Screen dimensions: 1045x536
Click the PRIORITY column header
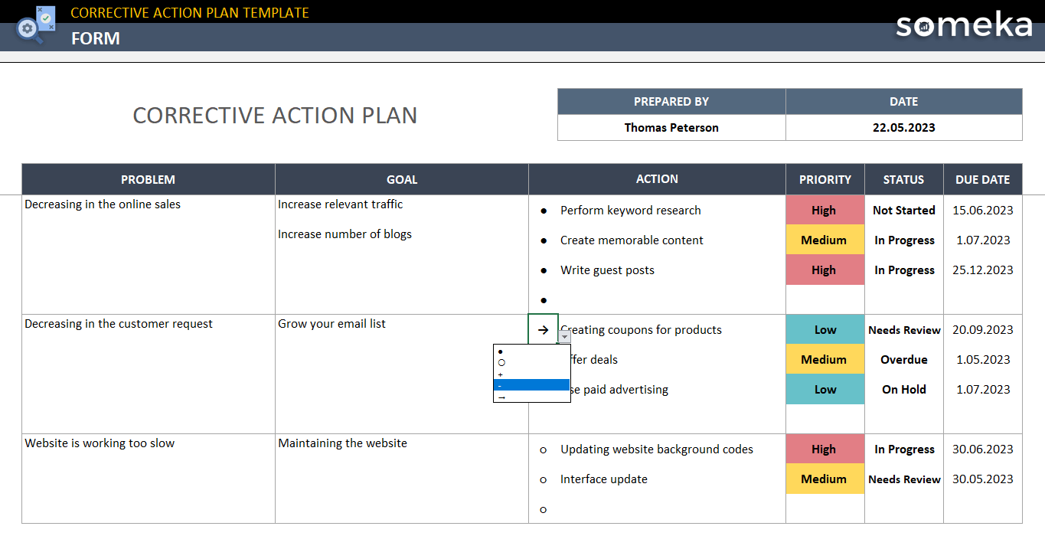(x=825, y=179)
